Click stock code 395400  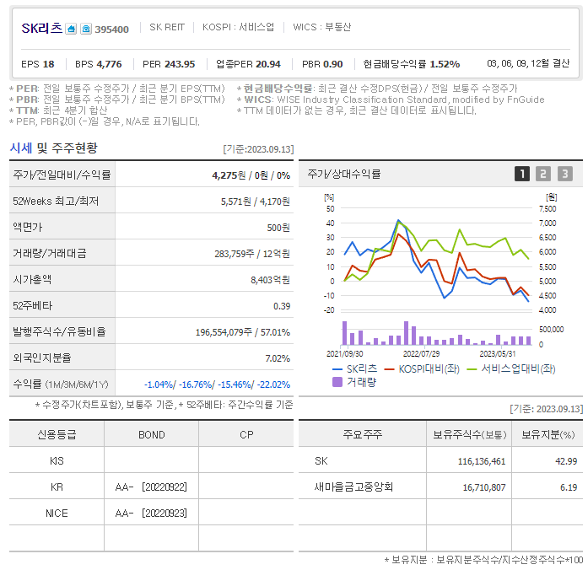pos(111,30)
